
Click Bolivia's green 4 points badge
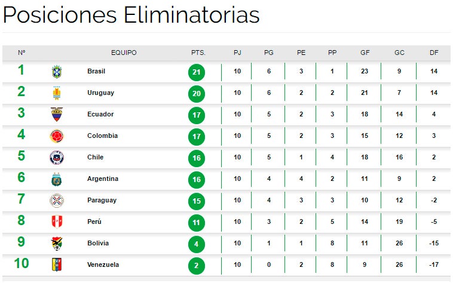[197, 244]
